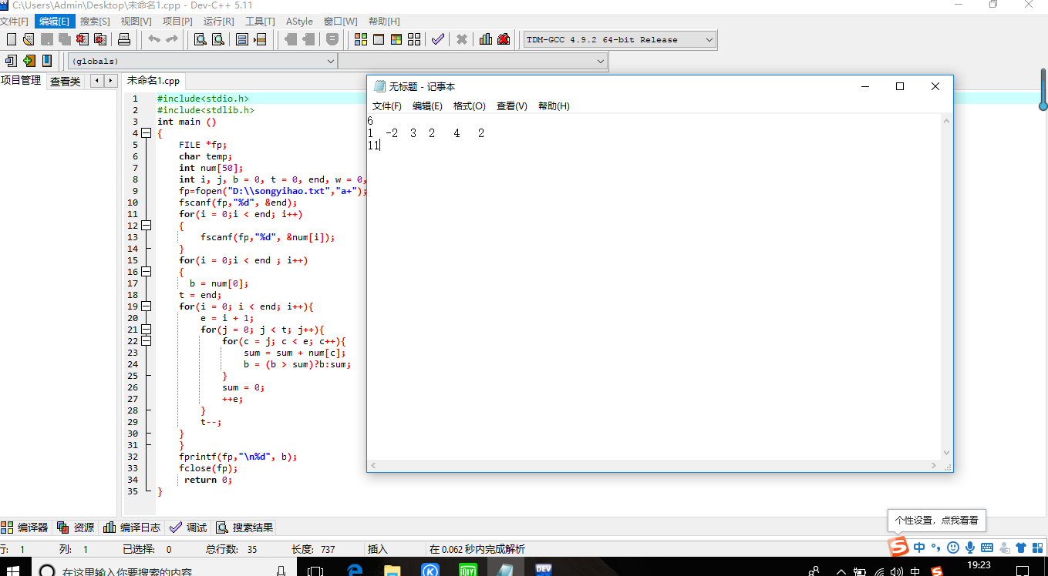Screen dimensions: 1048x576
Task: Open the 运行[R] menu in Dev-C++
Action: click(219, 21)
